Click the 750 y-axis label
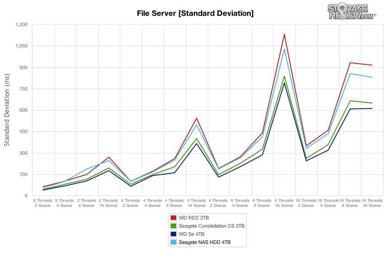Screen dimensions: 384x258 pyautogui.click(x=23, y=89)
